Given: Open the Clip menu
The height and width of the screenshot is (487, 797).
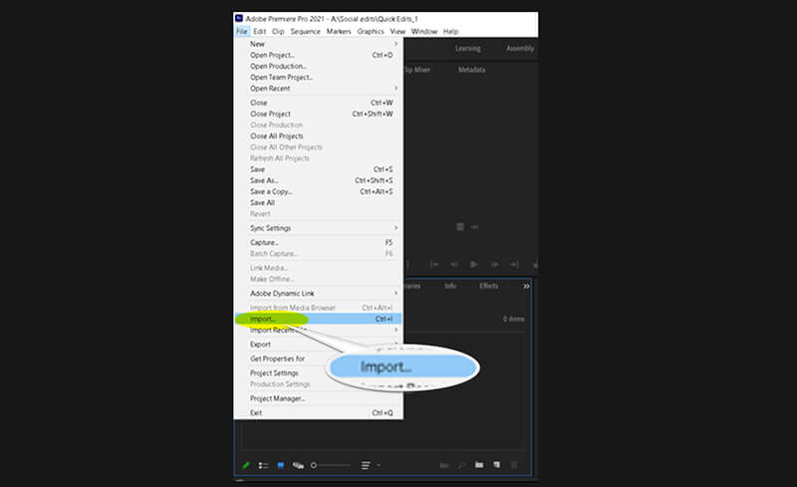Looking at the screenshot, I should (x=278, y=31).
